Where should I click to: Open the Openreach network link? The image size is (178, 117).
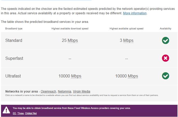point(48,92)
